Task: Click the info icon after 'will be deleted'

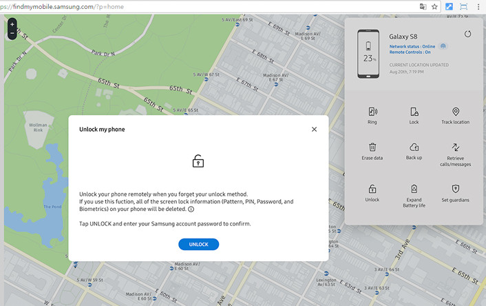Action: tap(191, 210)
